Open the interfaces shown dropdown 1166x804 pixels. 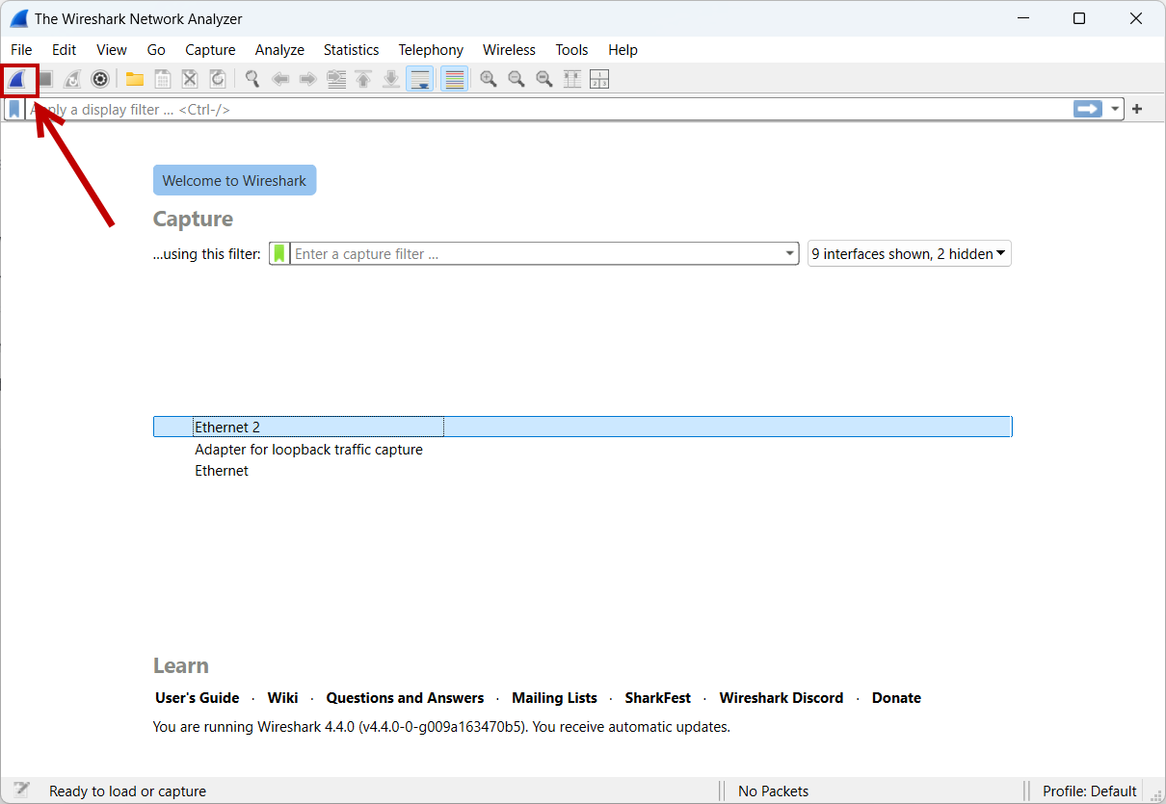[x=909, y=254]
